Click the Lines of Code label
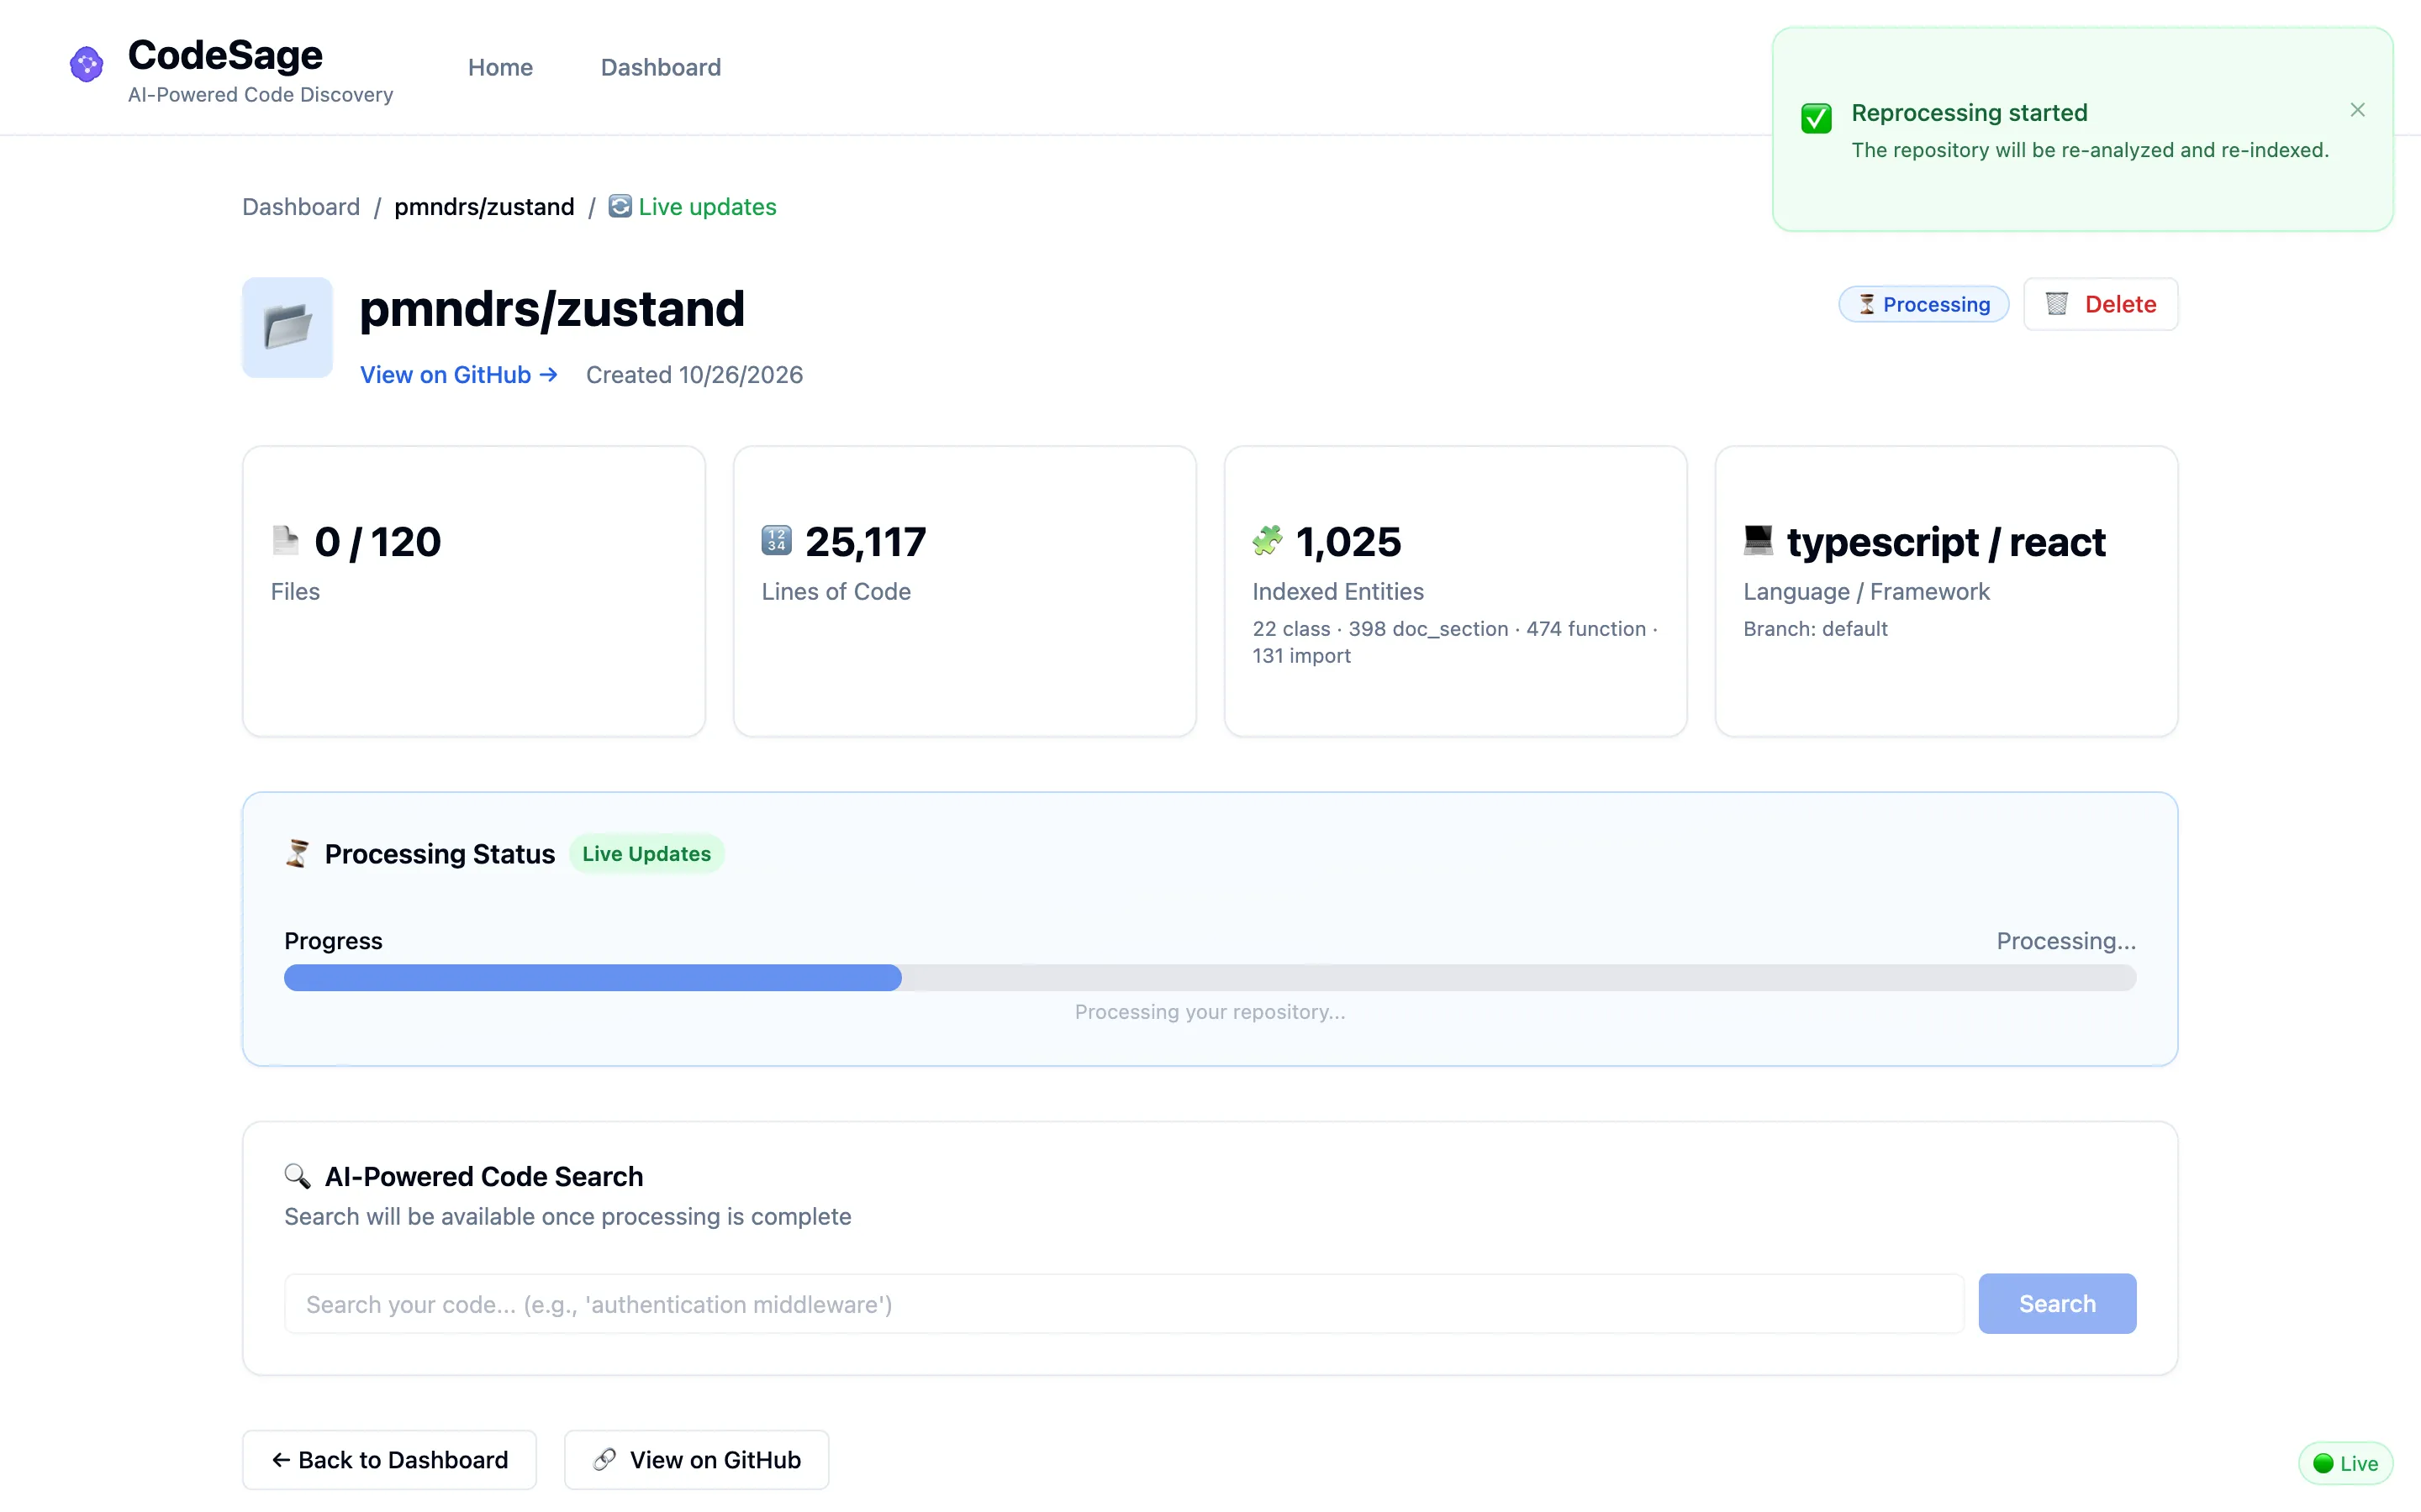2421x1512 pixels. click(836, 591)
